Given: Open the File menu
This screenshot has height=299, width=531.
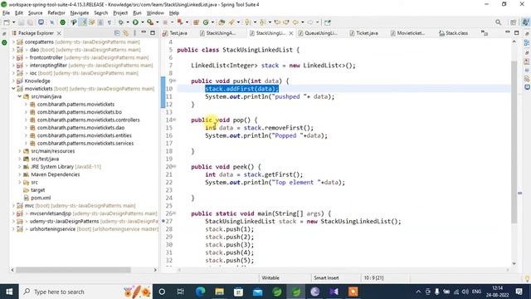Looking at the screenshot, I should point(6,13).
